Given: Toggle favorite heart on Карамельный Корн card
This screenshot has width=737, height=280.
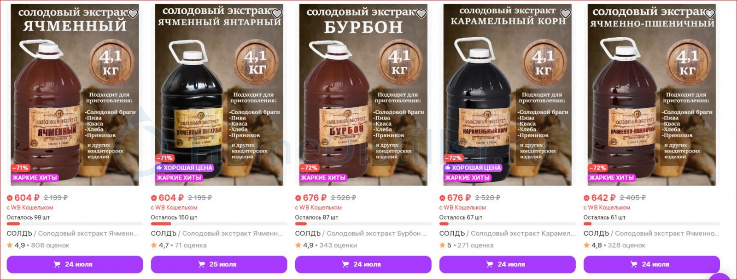Looking at the screenshot, I should pos(565,14).
